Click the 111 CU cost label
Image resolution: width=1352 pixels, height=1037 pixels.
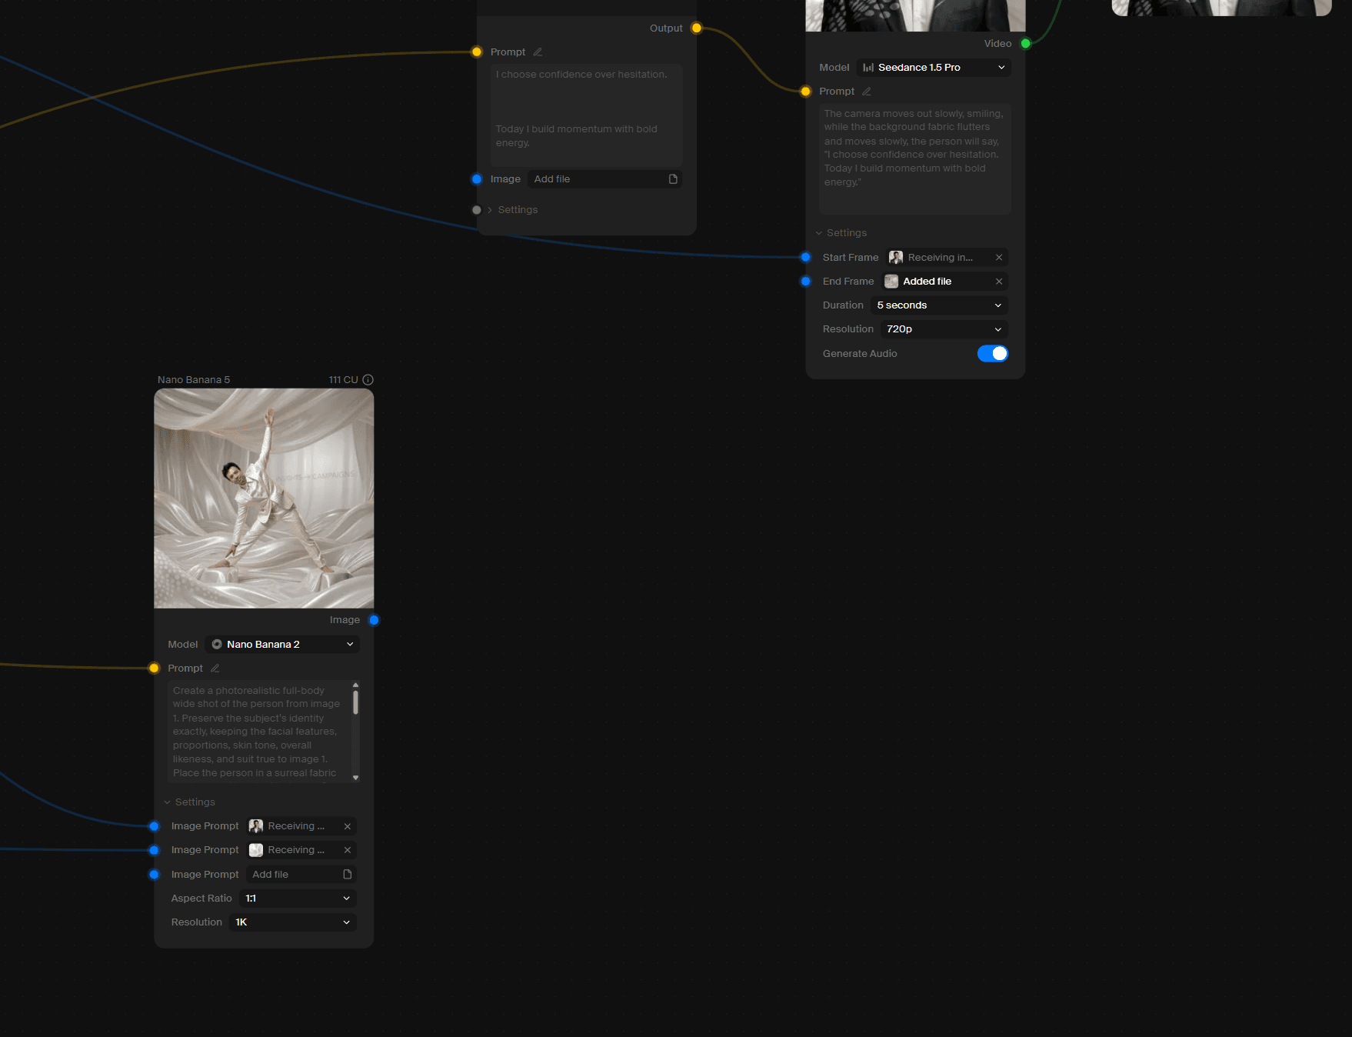click(x=343, y=380)
